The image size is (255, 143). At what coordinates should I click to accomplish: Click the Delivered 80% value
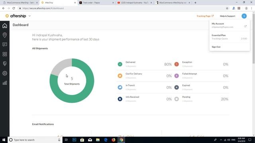(168, 64)
